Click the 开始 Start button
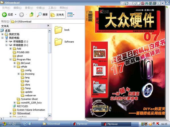This screenshot has width=170, height=127. pos(9,124)
